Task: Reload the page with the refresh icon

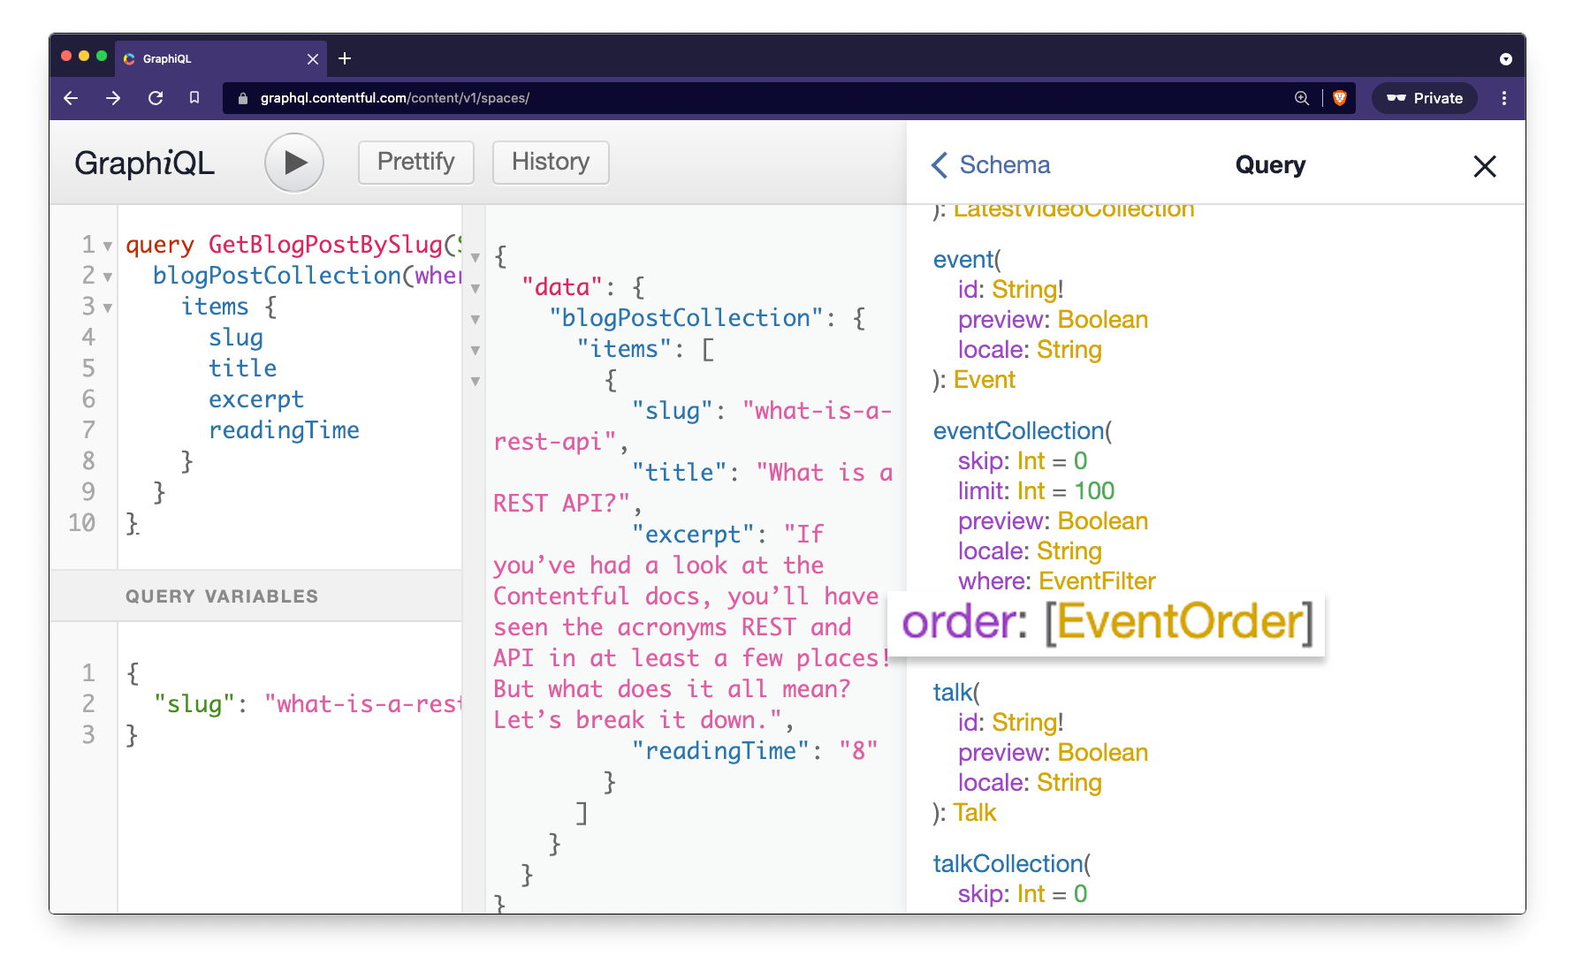Action: [x=156, y=98]
